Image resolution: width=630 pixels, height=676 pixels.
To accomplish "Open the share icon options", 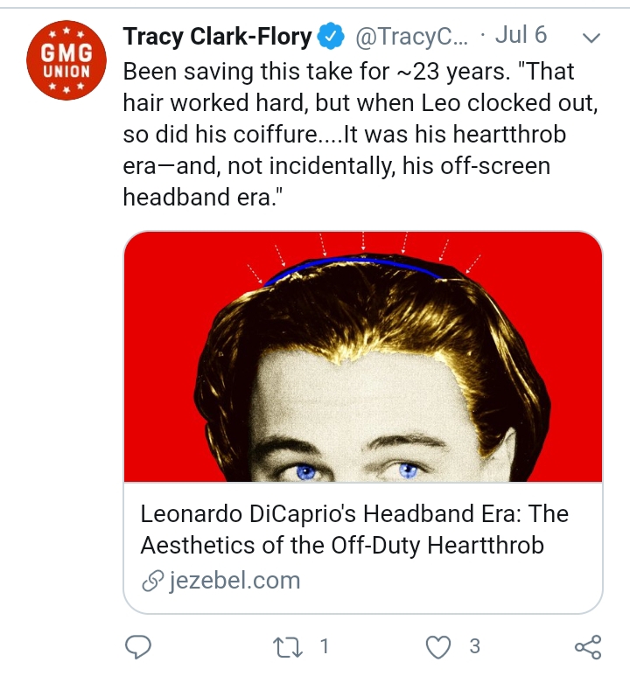I will [587, 647].
